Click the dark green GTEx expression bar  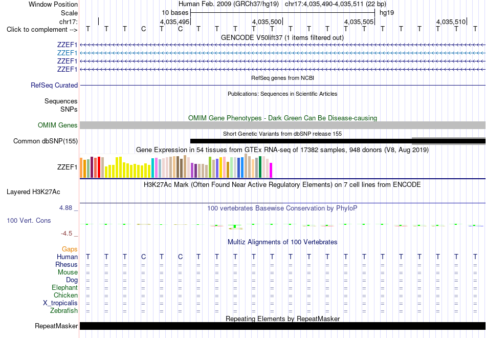[260, 167]
